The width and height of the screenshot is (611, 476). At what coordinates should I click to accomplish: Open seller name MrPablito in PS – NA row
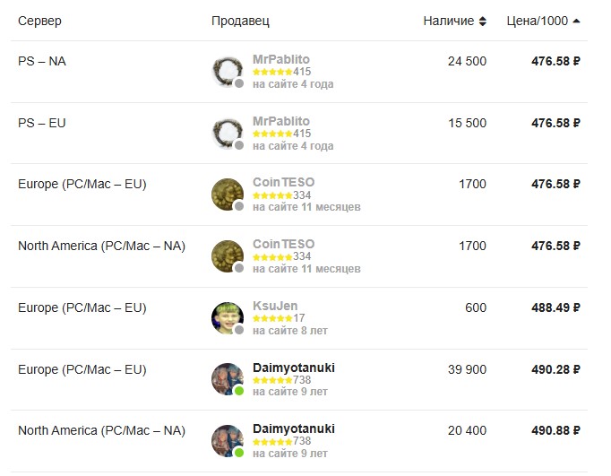click(x=281, y=59)
